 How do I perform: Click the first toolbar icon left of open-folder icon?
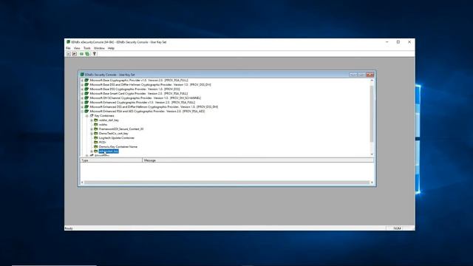69,54
